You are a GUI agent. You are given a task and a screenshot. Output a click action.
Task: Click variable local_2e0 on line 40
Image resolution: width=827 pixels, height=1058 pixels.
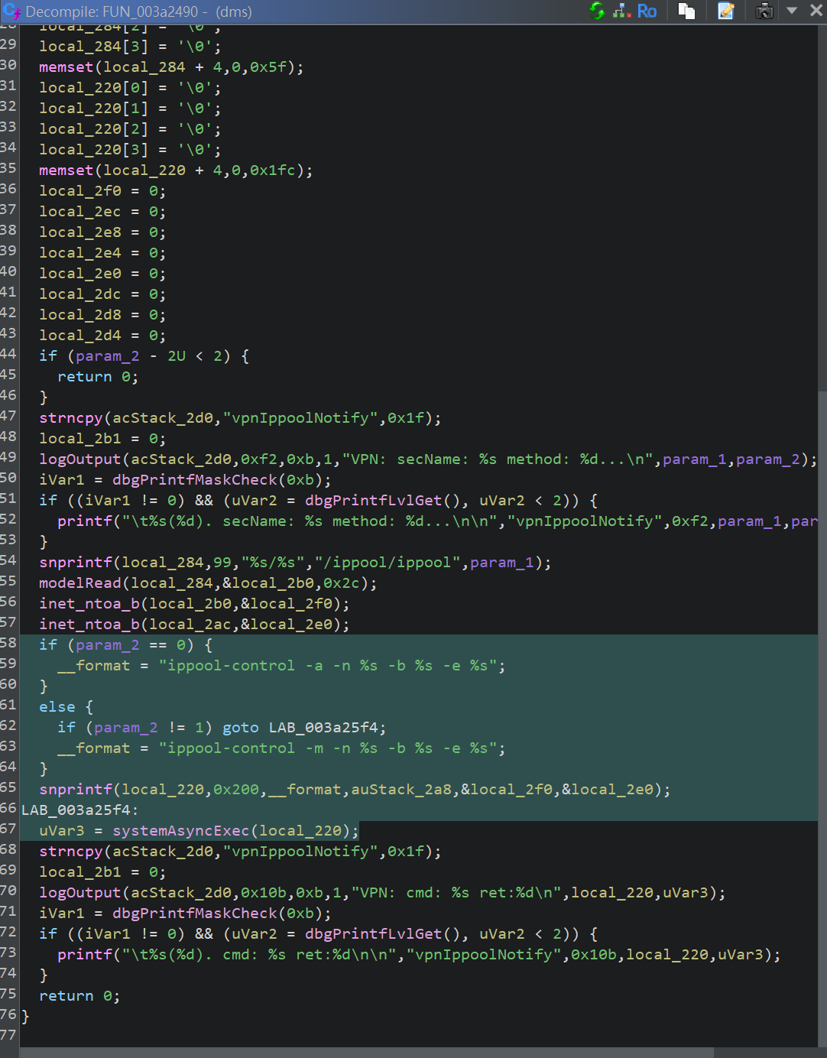(80, 274)
